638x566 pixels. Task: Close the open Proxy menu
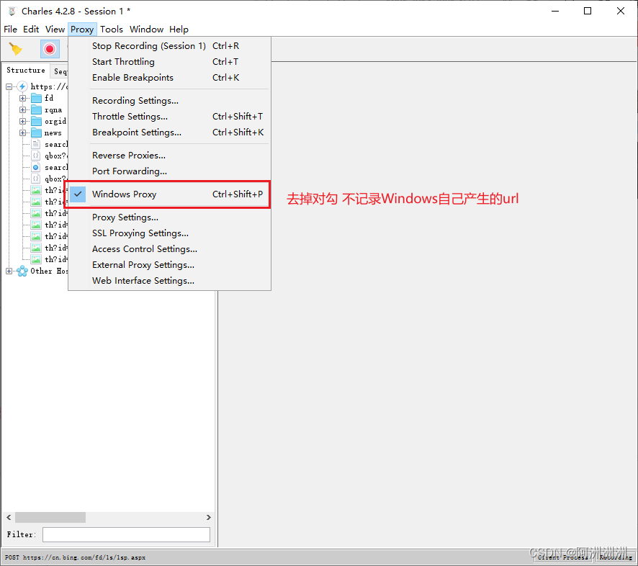tap(82, 30)
